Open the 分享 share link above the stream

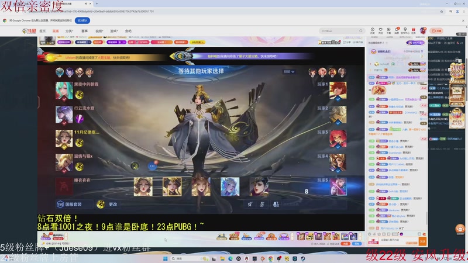tap(346, 42)
